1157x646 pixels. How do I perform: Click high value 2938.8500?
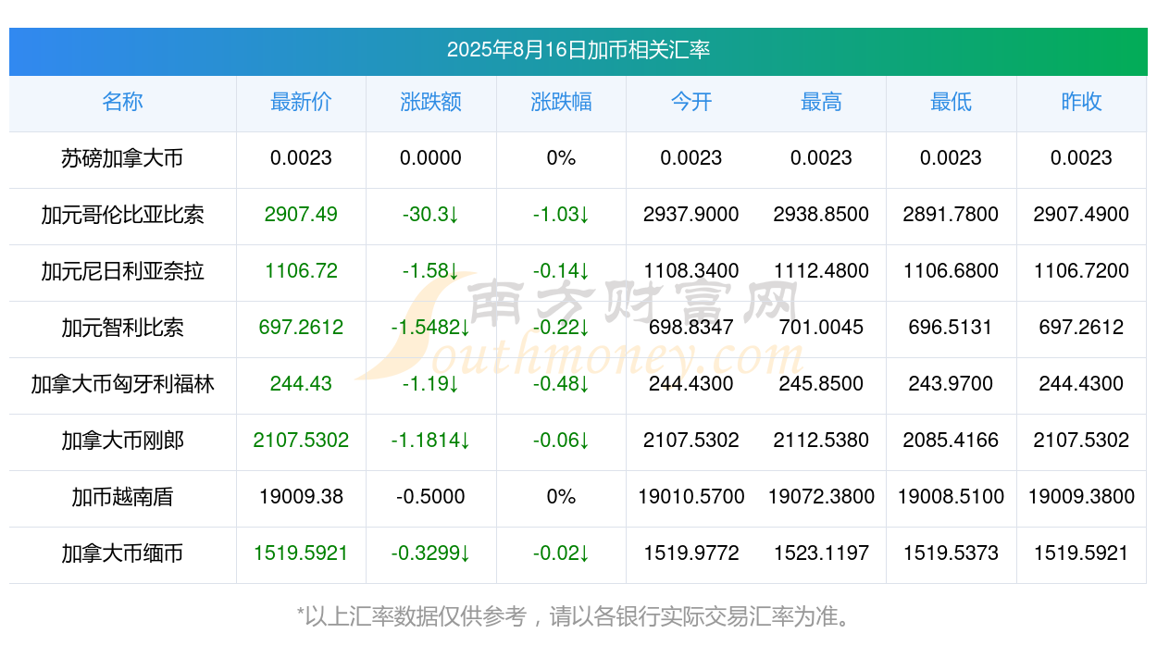[821, 215]
